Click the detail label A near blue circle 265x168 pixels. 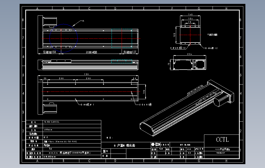[x=83, y=21]
